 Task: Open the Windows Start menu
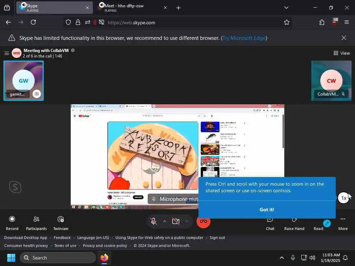pos(11,258)
